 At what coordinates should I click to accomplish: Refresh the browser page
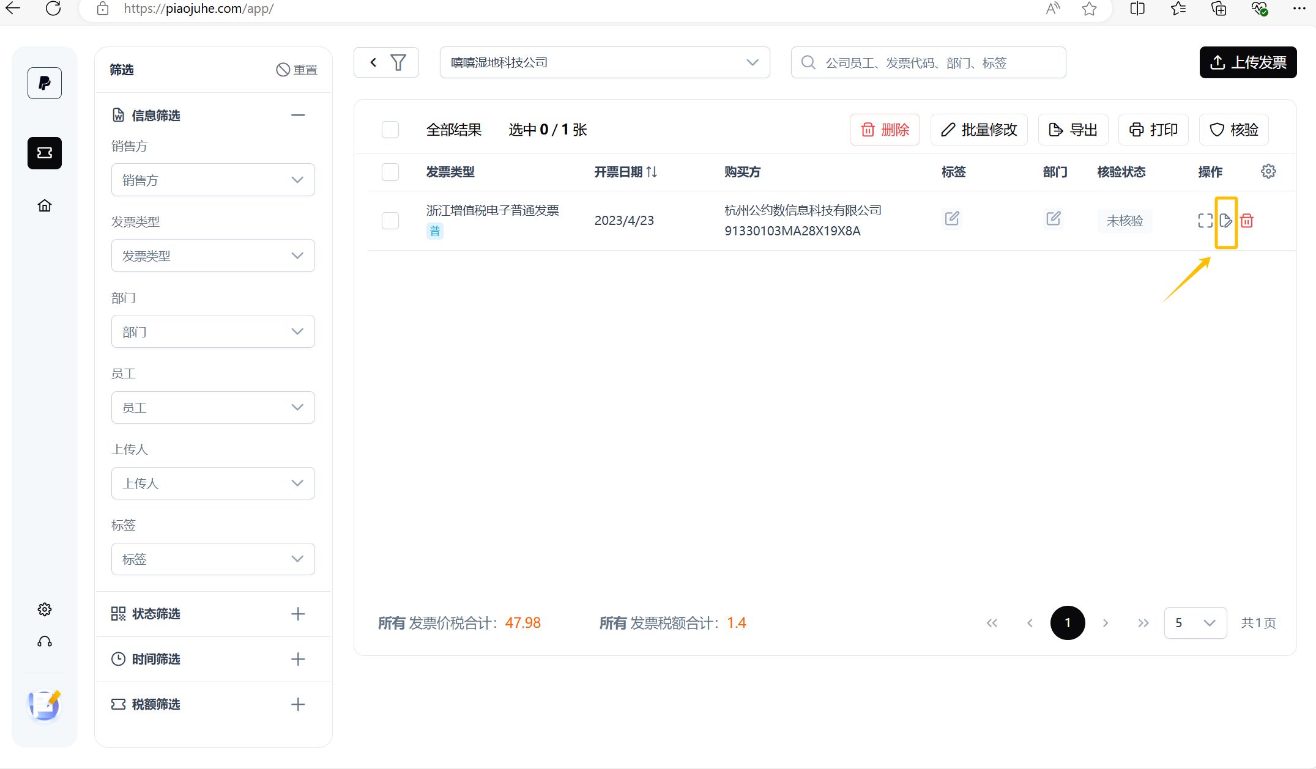click(x=53, y=9)
